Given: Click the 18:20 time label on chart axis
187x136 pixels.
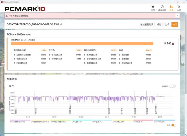Looking at the screenshot, I should (160, 117).
